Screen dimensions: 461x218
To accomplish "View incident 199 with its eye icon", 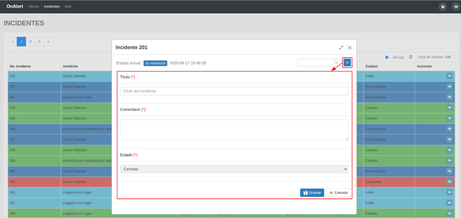I will [450, 118].
